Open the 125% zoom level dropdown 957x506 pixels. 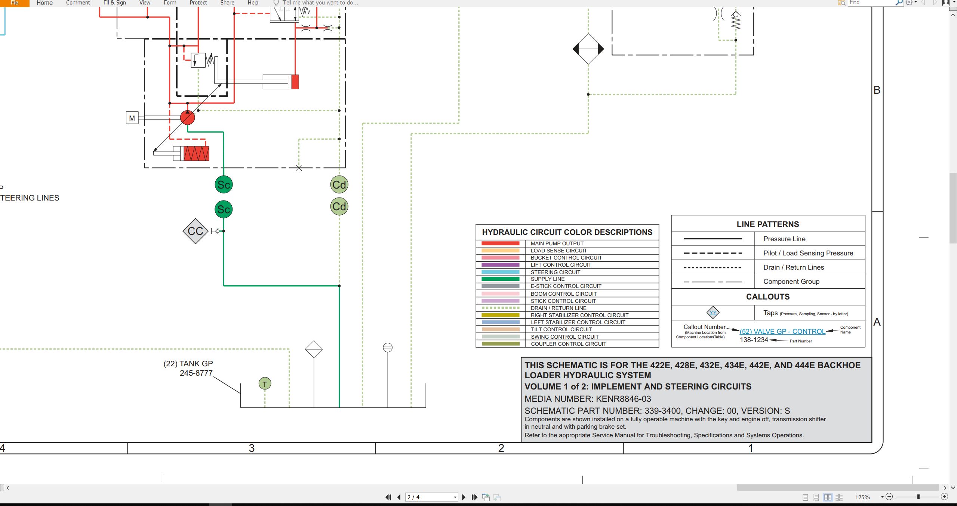point(882,497)
